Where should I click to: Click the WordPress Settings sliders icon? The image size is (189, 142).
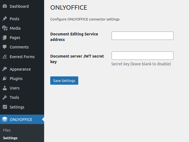pos(5,107)
